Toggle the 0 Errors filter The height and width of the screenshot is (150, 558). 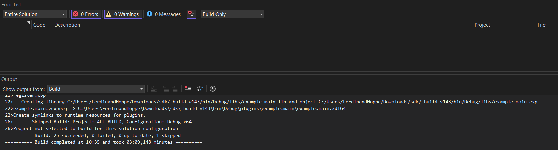(x=86, y=14)
